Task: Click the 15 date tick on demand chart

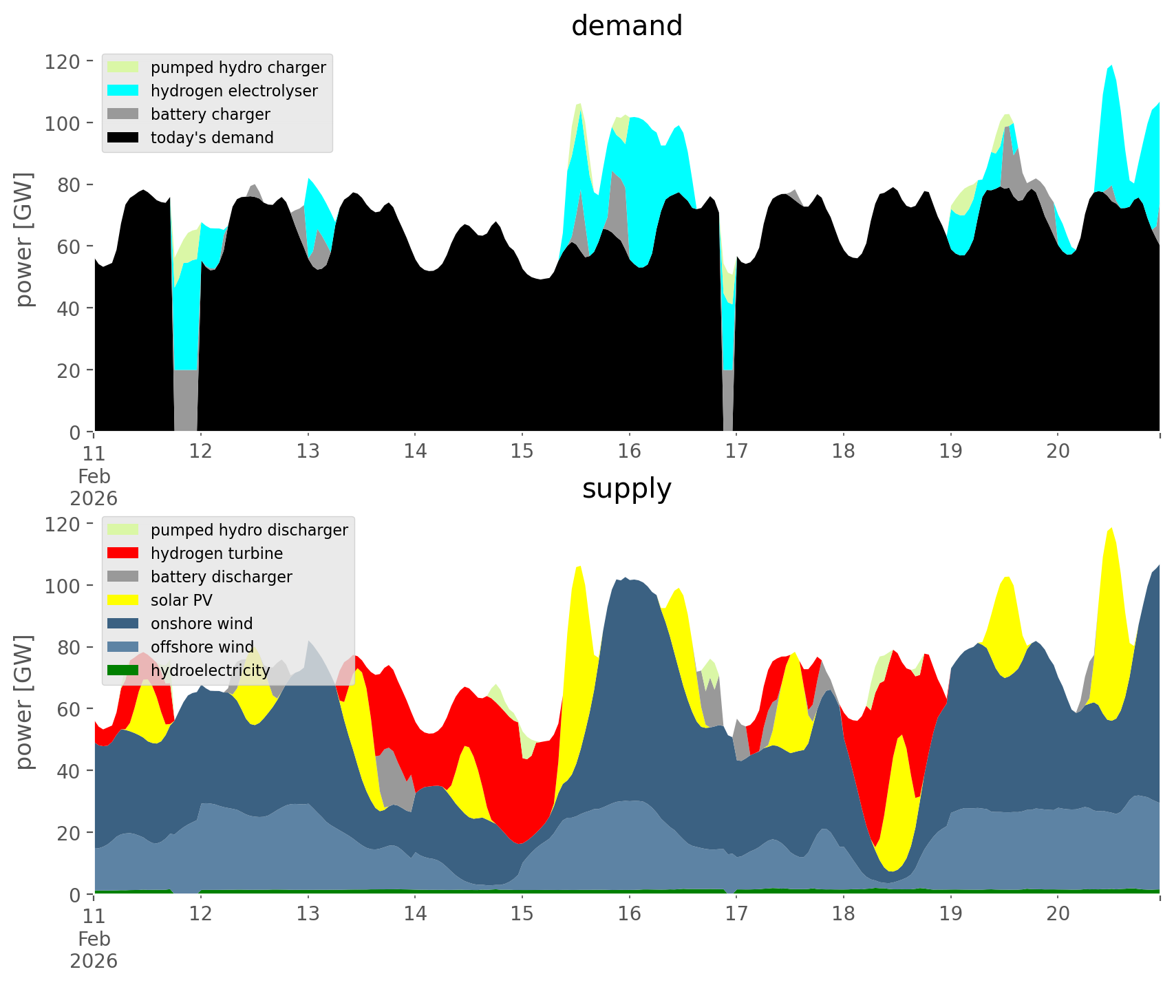Action: [x=522, y=452]
